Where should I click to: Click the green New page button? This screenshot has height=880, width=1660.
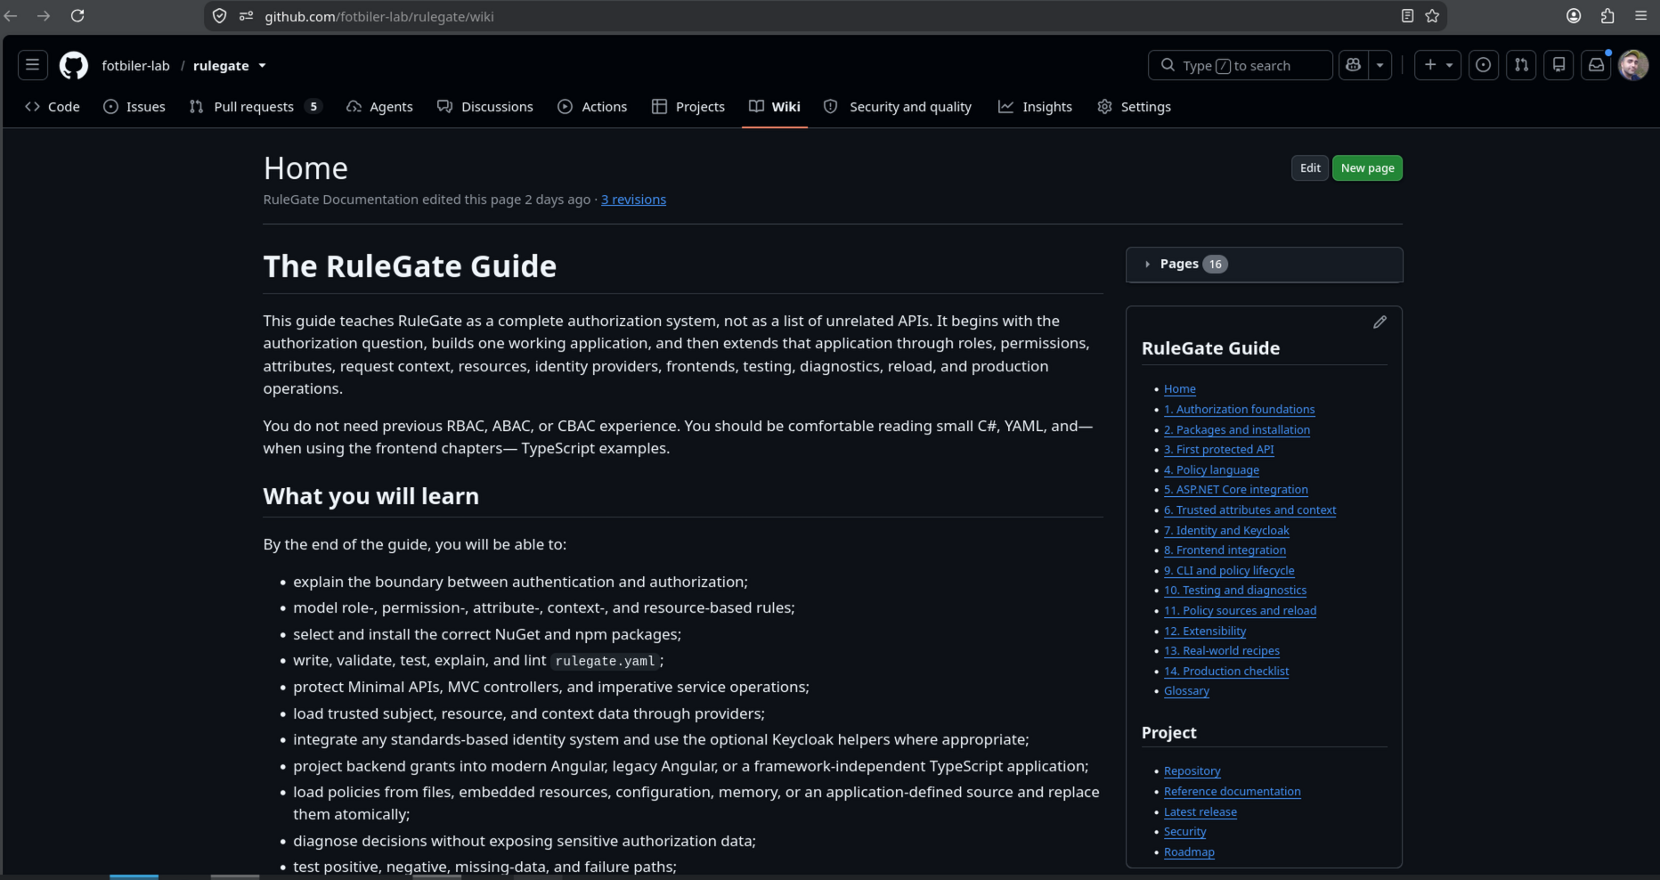coord(1367,168)
